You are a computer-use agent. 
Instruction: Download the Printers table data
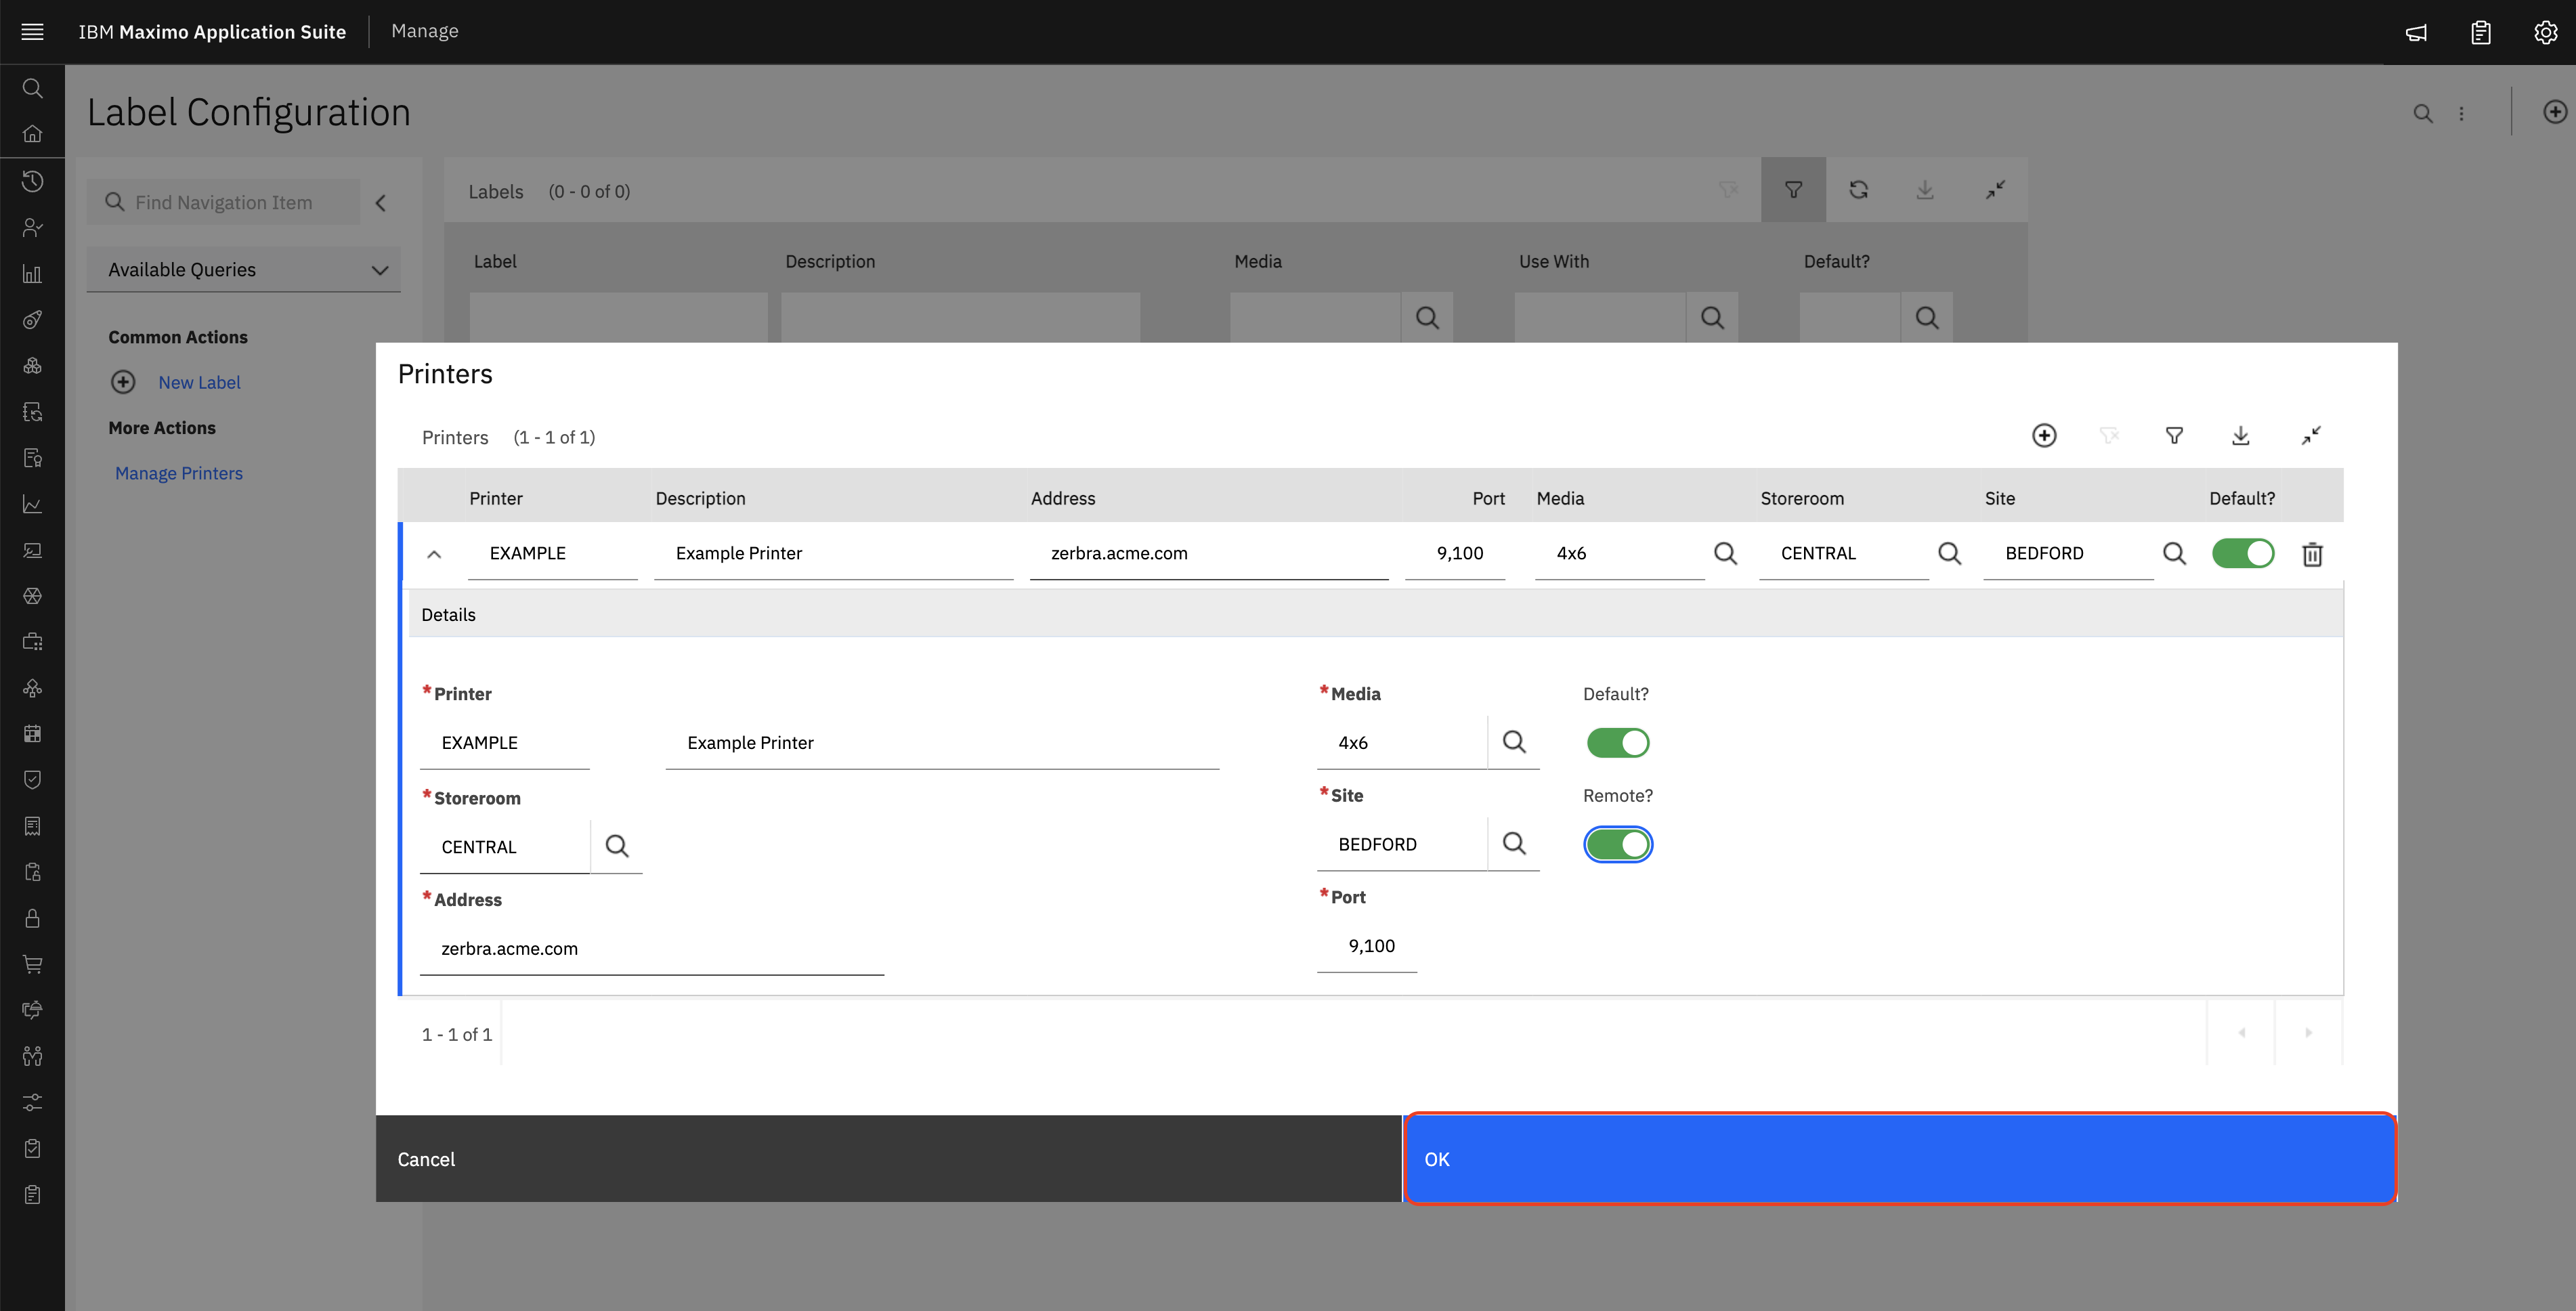click(2241, 435)
